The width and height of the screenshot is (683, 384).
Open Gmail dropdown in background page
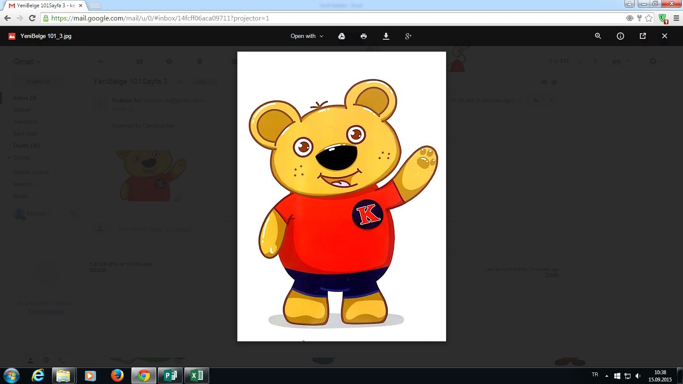tap(26, 62)
